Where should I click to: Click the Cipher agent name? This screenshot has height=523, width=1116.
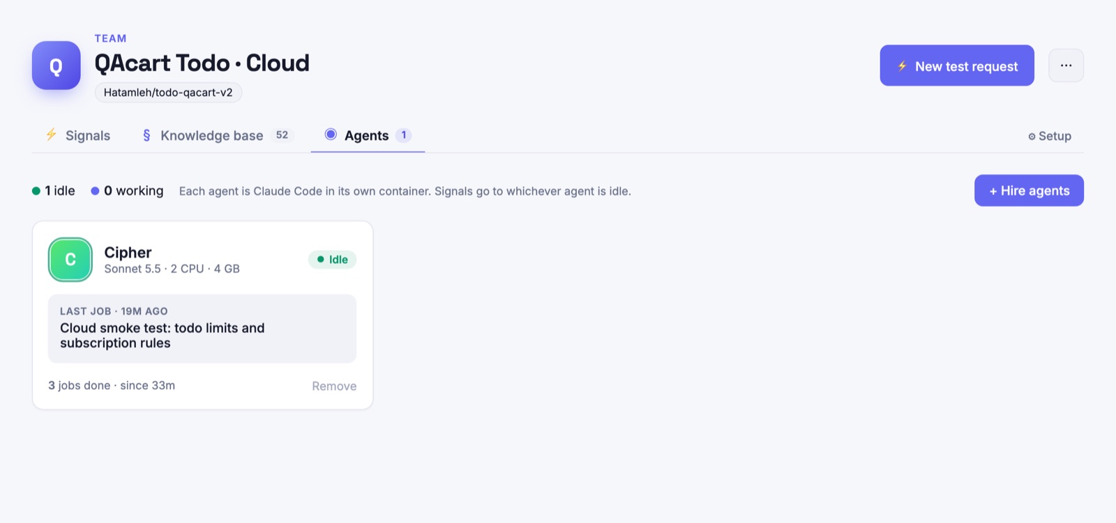pyautogui.click(x=128, y=252)
